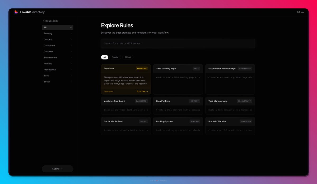317x184 pixels.
Task: Click the PORTFOLIO tag badge
Action: [x=246, y=121]
